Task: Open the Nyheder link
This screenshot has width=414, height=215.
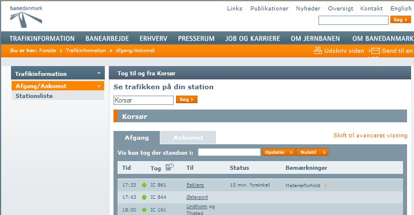Action: click(308, 9)
